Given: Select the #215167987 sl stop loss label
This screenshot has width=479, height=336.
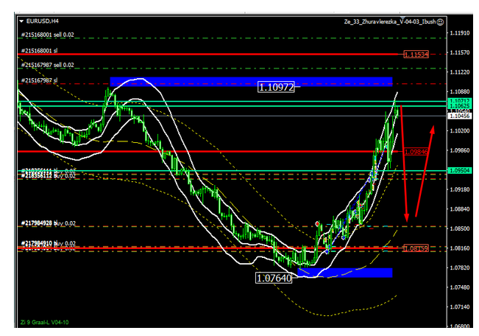Looking at the screenshot, I should point(39,80).
